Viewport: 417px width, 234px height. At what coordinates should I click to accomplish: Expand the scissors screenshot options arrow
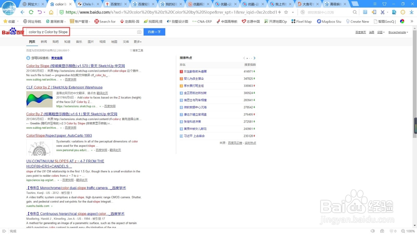387,12
